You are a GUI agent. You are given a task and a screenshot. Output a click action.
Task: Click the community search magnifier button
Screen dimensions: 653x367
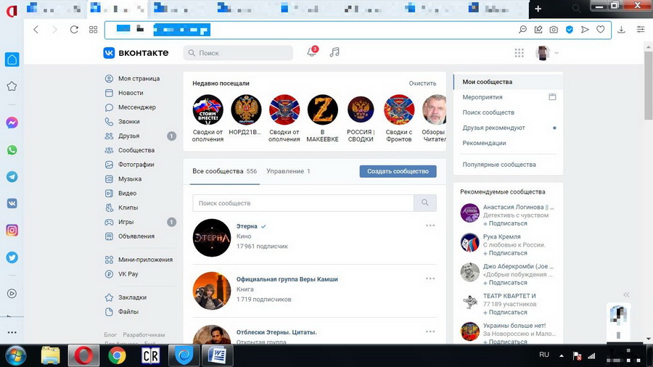425,203
